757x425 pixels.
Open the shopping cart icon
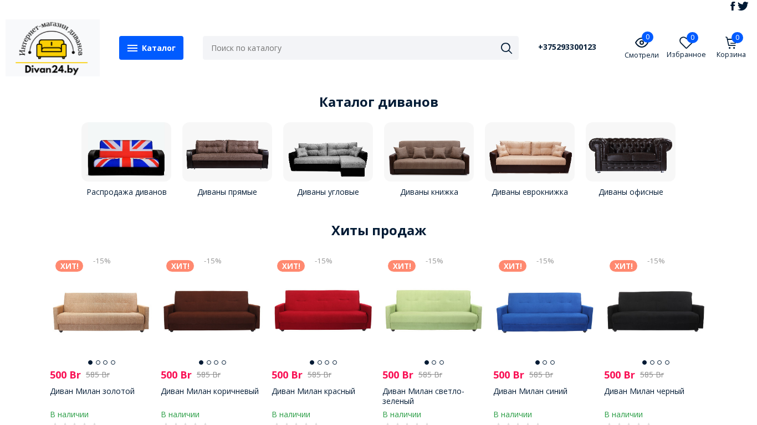coord(731,43)
